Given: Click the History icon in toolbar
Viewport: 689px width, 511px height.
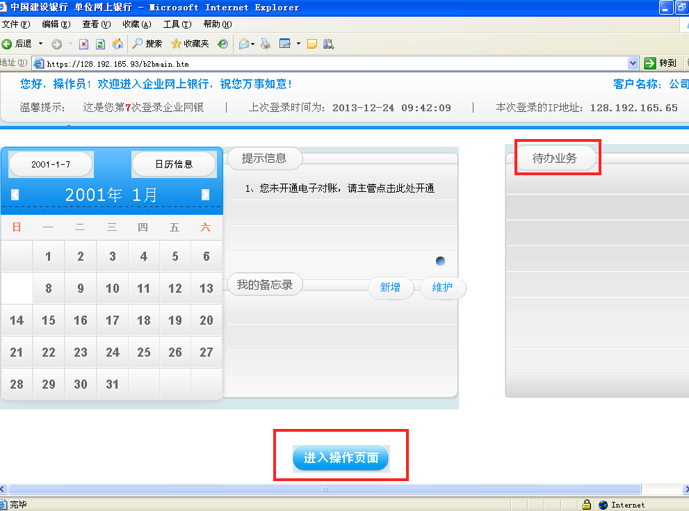Looking at the screenshot, I should pos(222,44).
